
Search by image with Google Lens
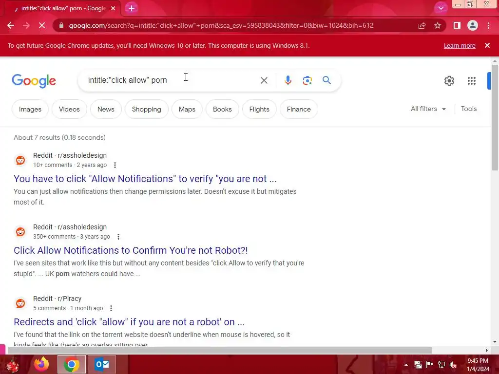pos(307,80)
